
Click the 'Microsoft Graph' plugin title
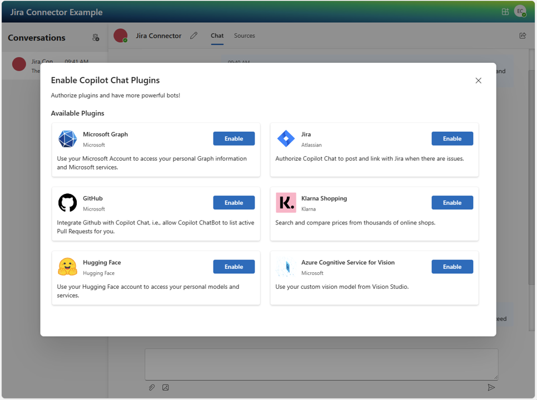click(105, 134)
